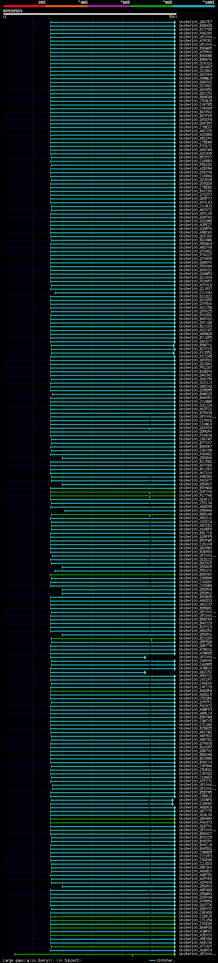Screen dimensions: 218x963
Task: Click green alignment bar for UniRef100_D0FXV6
Action: (x=113, y=492)
